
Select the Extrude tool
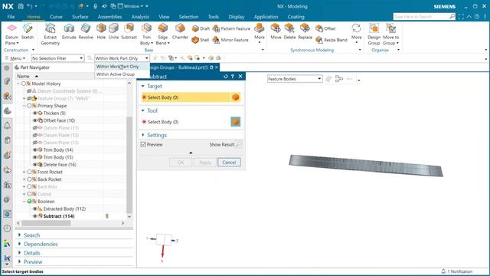point(69,31)
